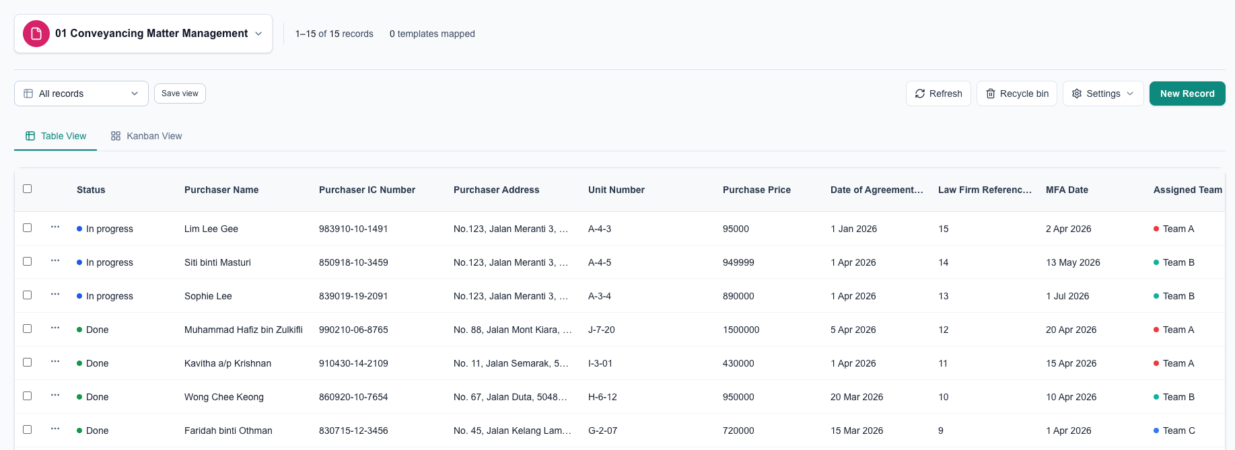Viewport: 1235px width, 450px height.
Task: Open row actions for Siti binti Masturi
Action: tap(55, 261)
